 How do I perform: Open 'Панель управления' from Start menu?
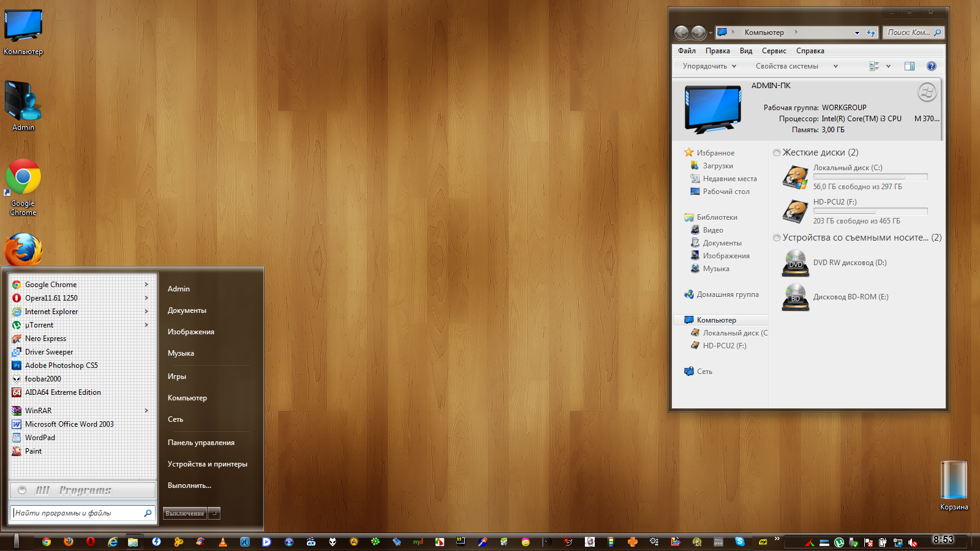click(201, 443)
